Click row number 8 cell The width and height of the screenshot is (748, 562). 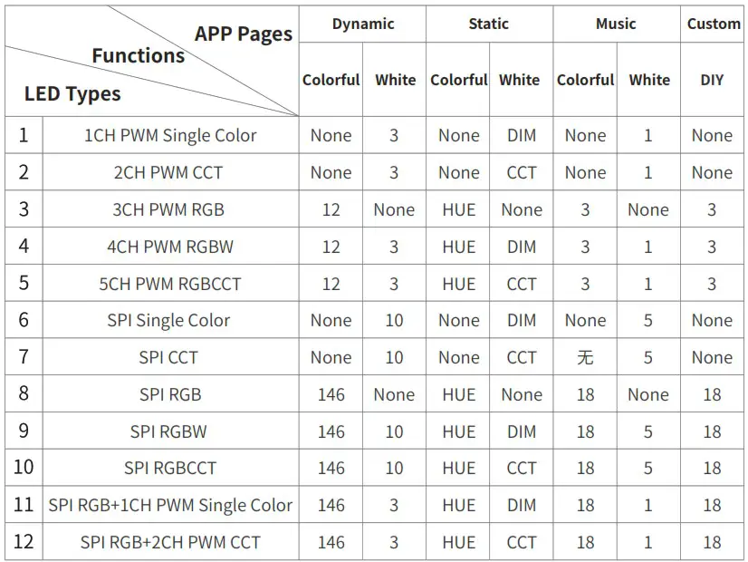click(24, 393)
